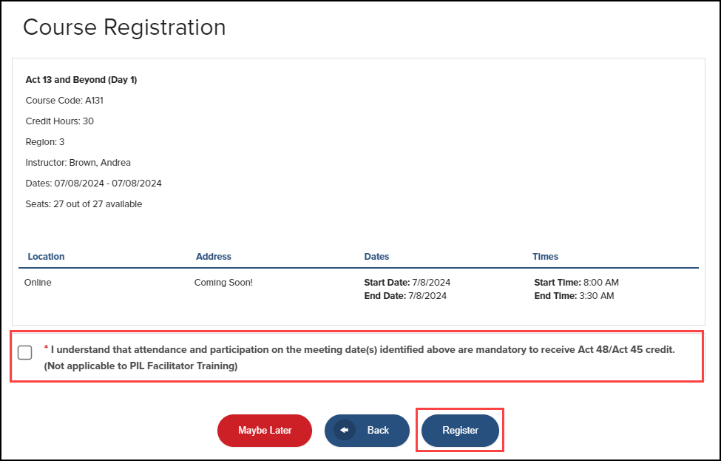Sort the table by the Location column

click(x=46, y=256)
